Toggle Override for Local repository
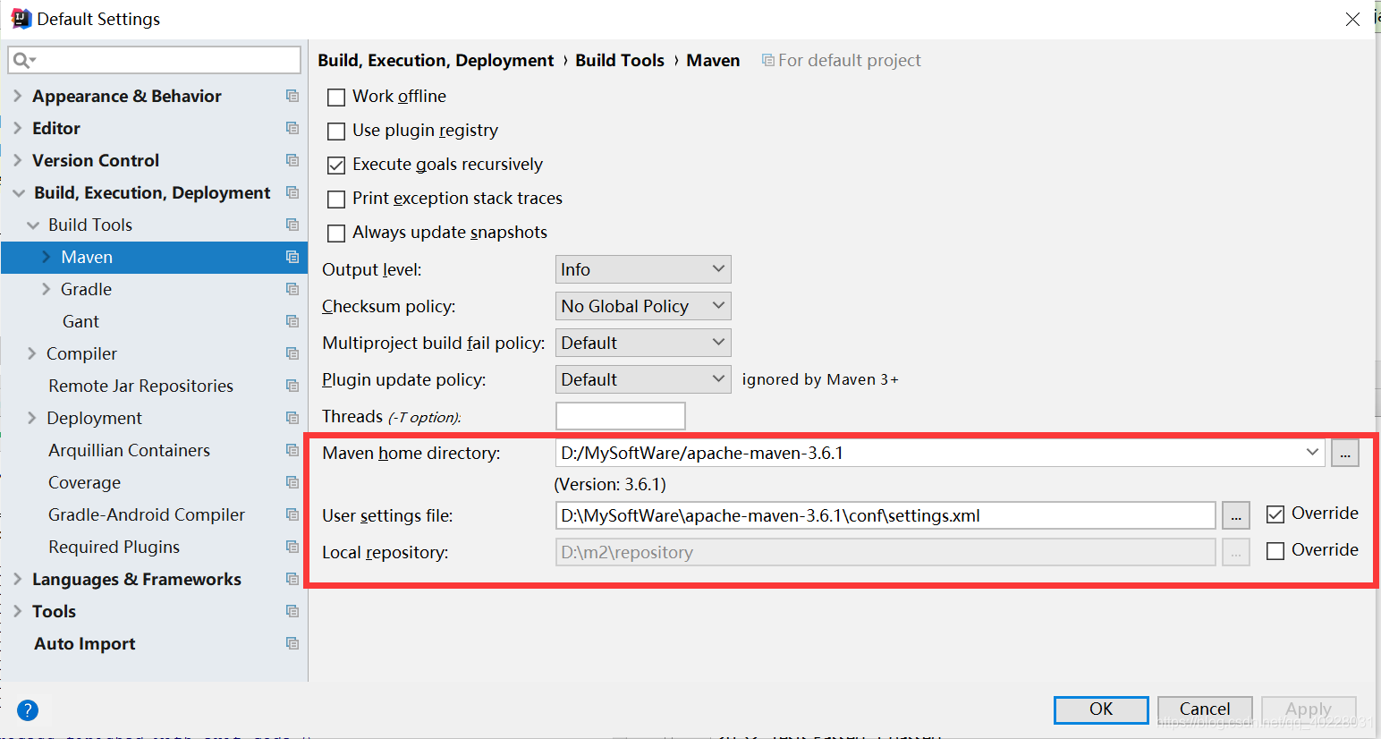Image resolution: width=1381 pixels, height=739 pixels. pyautogui.click(x=1275, y=549)
